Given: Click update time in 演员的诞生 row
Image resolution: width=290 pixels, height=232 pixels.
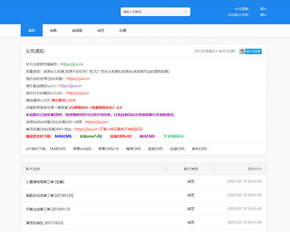Looking at the screenshot, I should click(x=245, y=222).
